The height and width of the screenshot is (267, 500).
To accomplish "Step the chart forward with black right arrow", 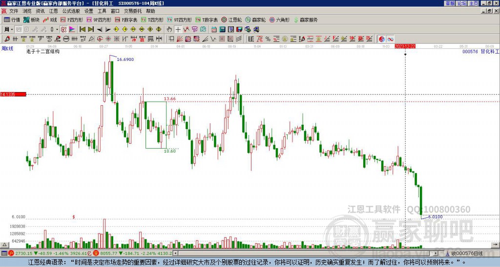I will point(108,30).
